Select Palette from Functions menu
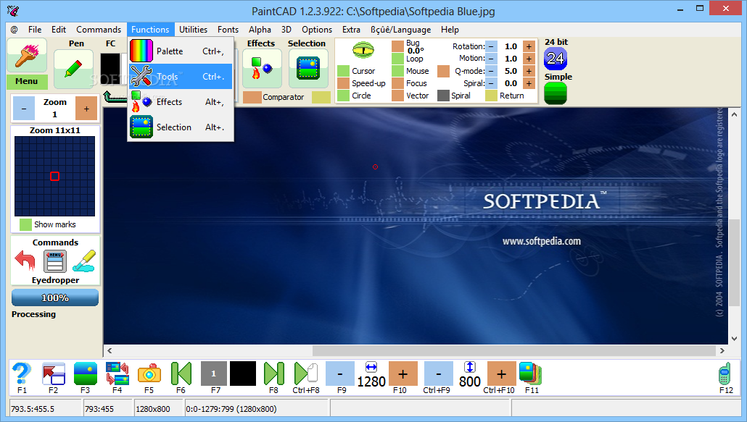The height and width of the screenshot is (422, 747). [181, 51]
